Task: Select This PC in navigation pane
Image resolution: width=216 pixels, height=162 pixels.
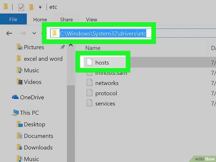Action: coord(29,113)
